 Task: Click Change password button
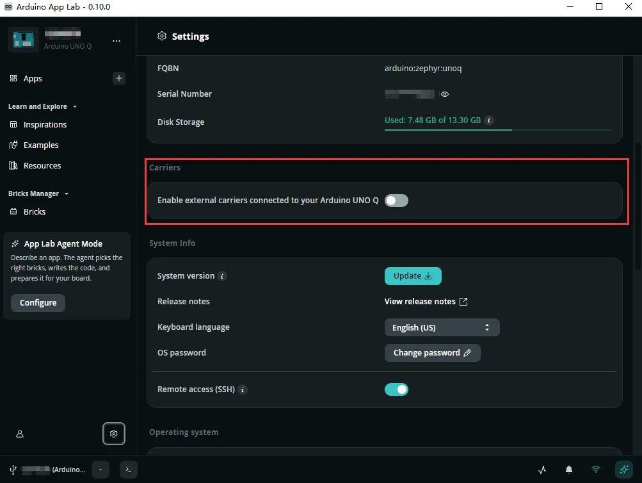[432, 353]
